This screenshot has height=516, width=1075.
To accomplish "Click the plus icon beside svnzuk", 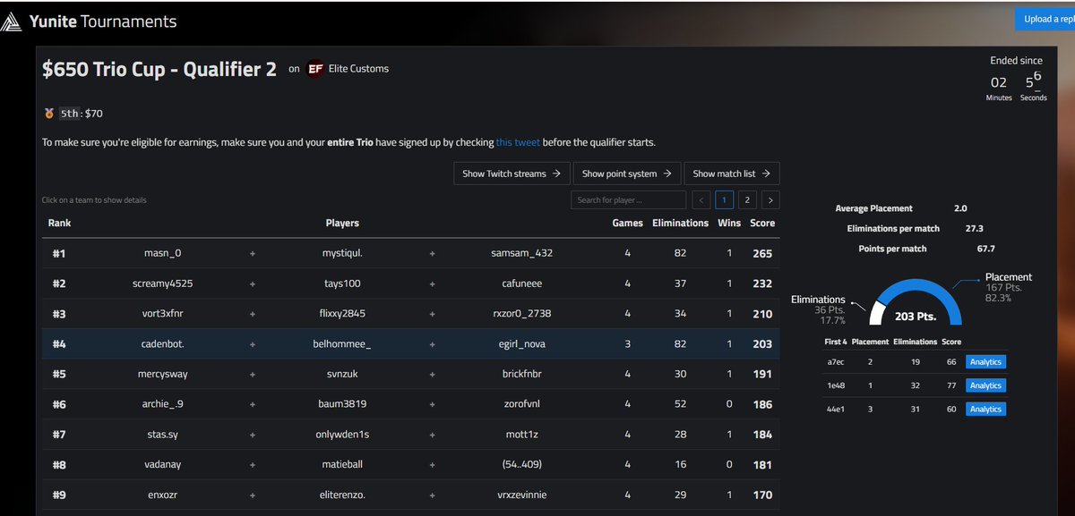I will tap(432, 373).
